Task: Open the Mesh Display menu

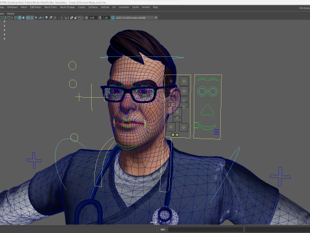Action: point(67,7)
